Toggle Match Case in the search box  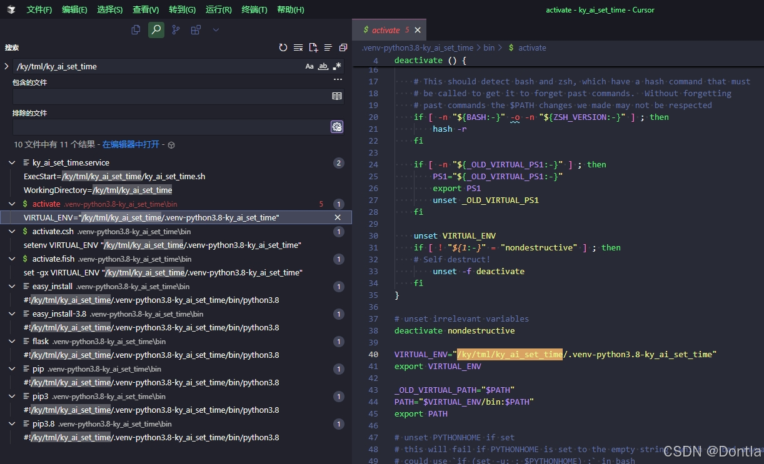tap(309, 66)
